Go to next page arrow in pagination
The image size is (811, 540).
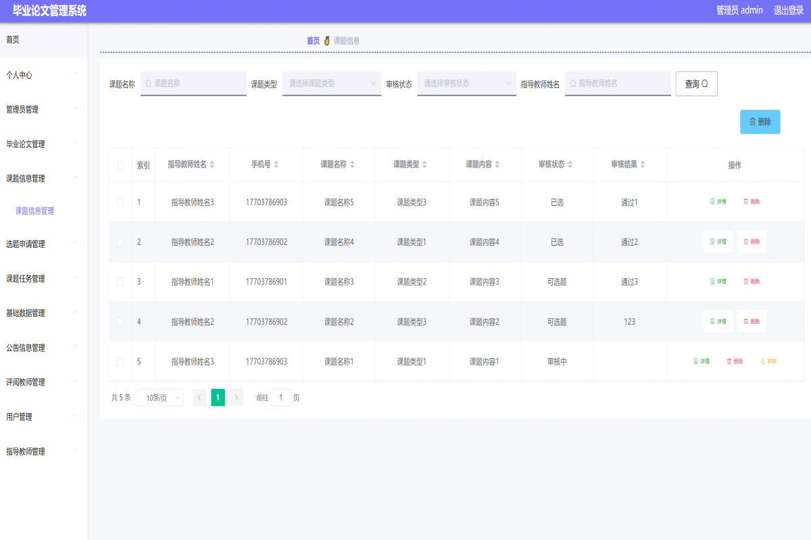click(x=236, y=398)
